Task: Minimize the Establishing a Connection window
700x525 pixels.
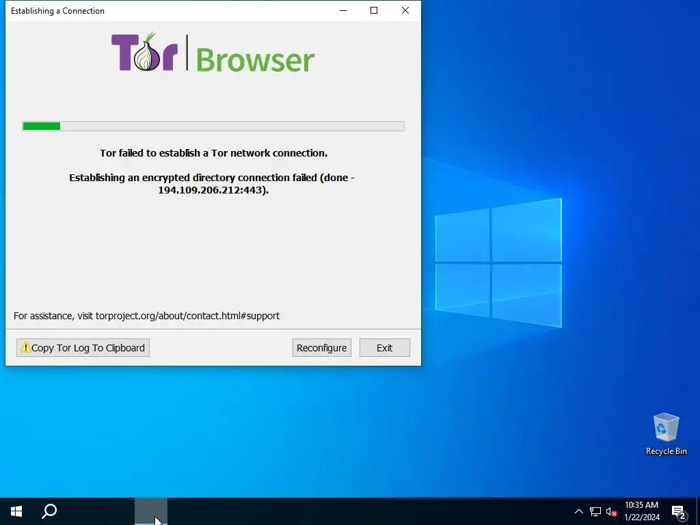Action: [343, 11]
